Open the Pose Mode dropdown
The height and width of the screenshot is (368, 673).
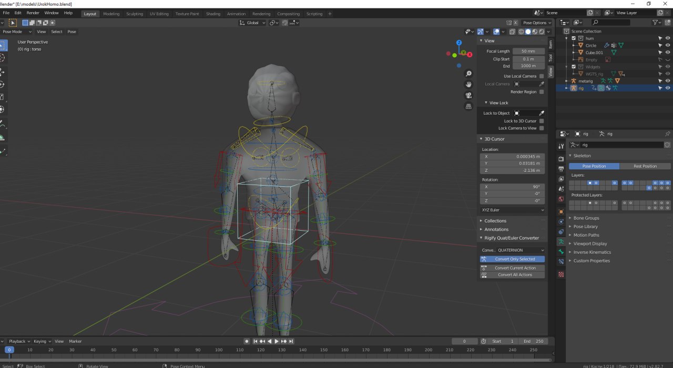click(x=16, y=32)
